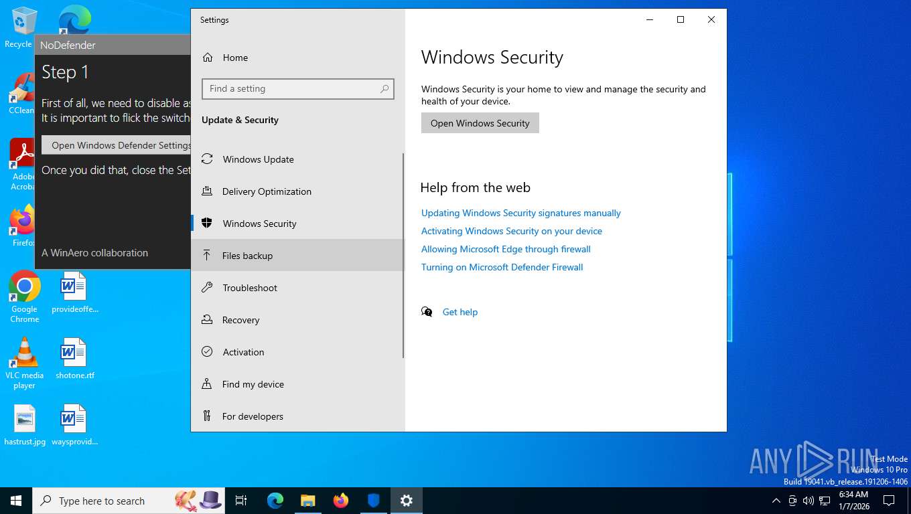Click the meet now camera tray icon
The image size is (911, 514).
792,501
